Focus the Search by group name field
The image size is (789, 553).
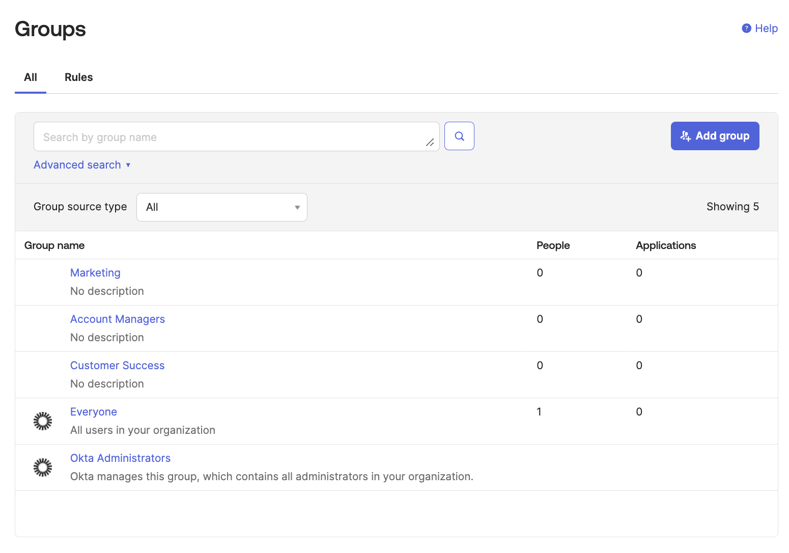click(x=237, y=136)
